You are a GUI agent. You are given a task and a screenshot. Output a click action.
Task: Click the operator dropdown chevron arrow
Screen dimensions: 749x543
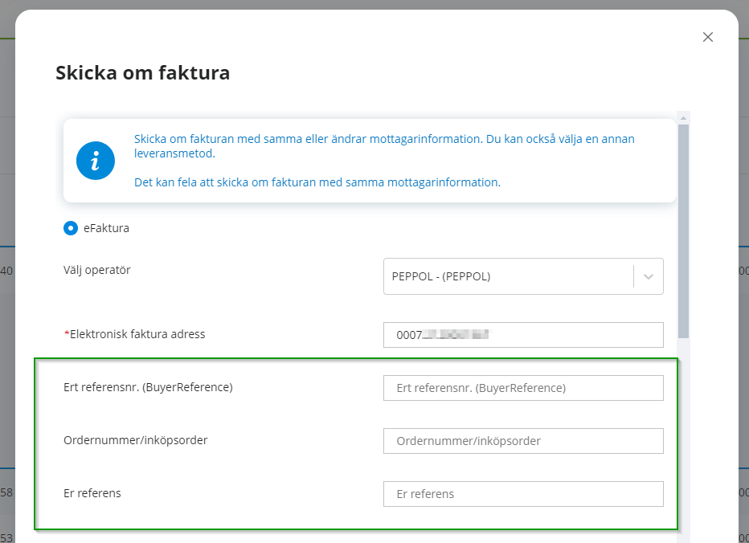[649, 276]
